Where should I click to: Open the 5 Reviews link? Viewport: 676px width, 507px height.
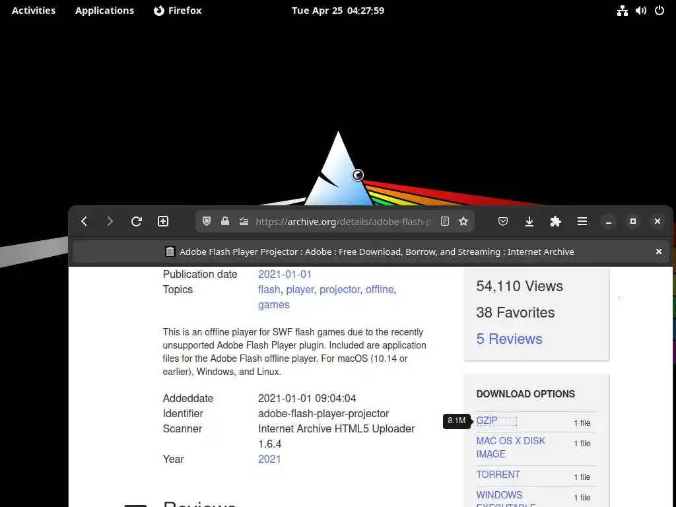[x=509, y=339]
